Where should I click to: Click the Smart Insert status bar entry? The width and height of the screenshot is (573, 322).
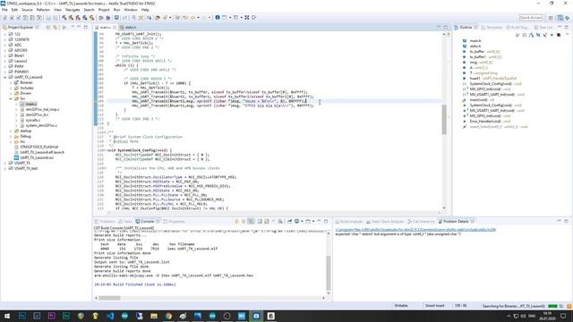coord(434,306)
